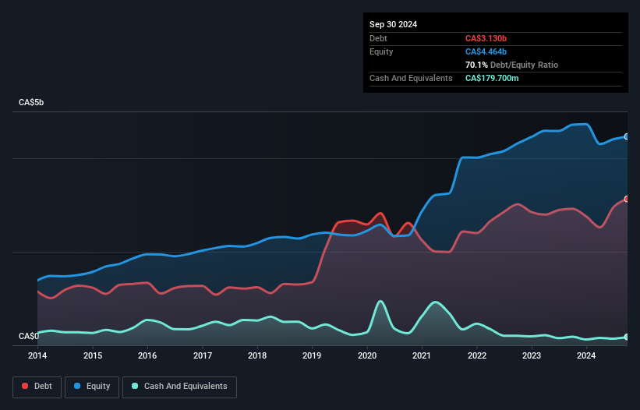Click the Debt label in tooltip
The width and height of the screenshot is (640, 410).
(378, 38)
